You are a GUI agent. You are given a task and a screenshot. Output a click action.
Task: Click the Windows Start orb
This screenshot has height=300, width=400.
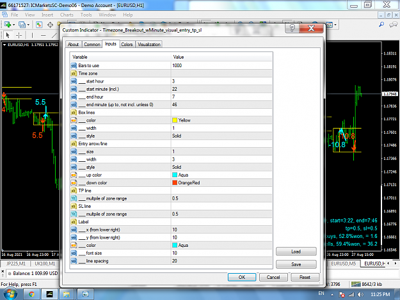pyautogui.click(x=10, y=294)
